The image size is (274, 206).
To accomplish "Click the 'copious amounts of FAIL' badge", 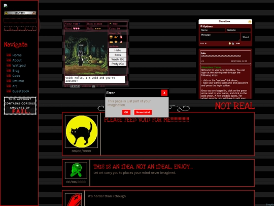I will pos(20,106).
